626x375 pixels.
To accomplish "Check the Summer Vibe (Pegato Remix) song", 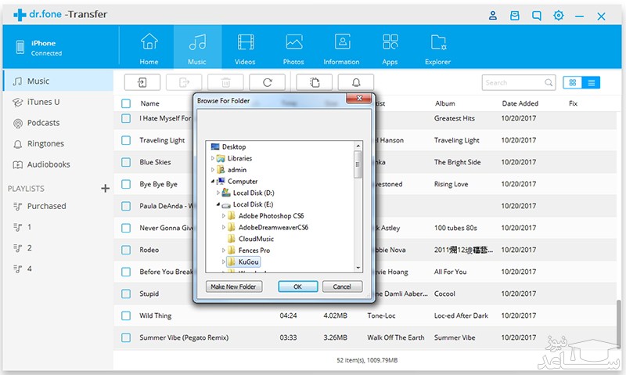I will [x=126, y=337].
